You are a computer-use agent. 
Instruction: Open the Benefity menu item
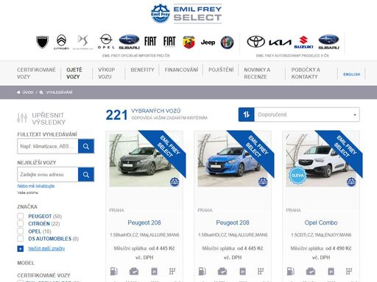(142, 70)
